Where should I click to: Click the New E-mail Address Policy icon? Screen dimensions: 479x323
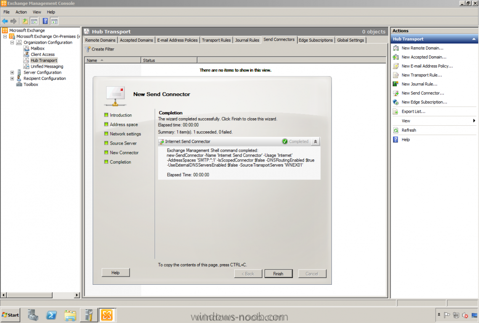(x=396, y=66)
